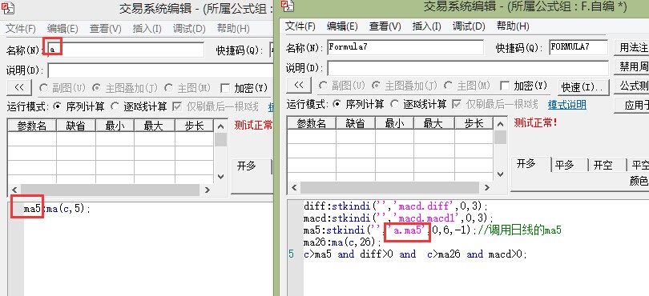Click the 禁用周 button in right window

631,66
